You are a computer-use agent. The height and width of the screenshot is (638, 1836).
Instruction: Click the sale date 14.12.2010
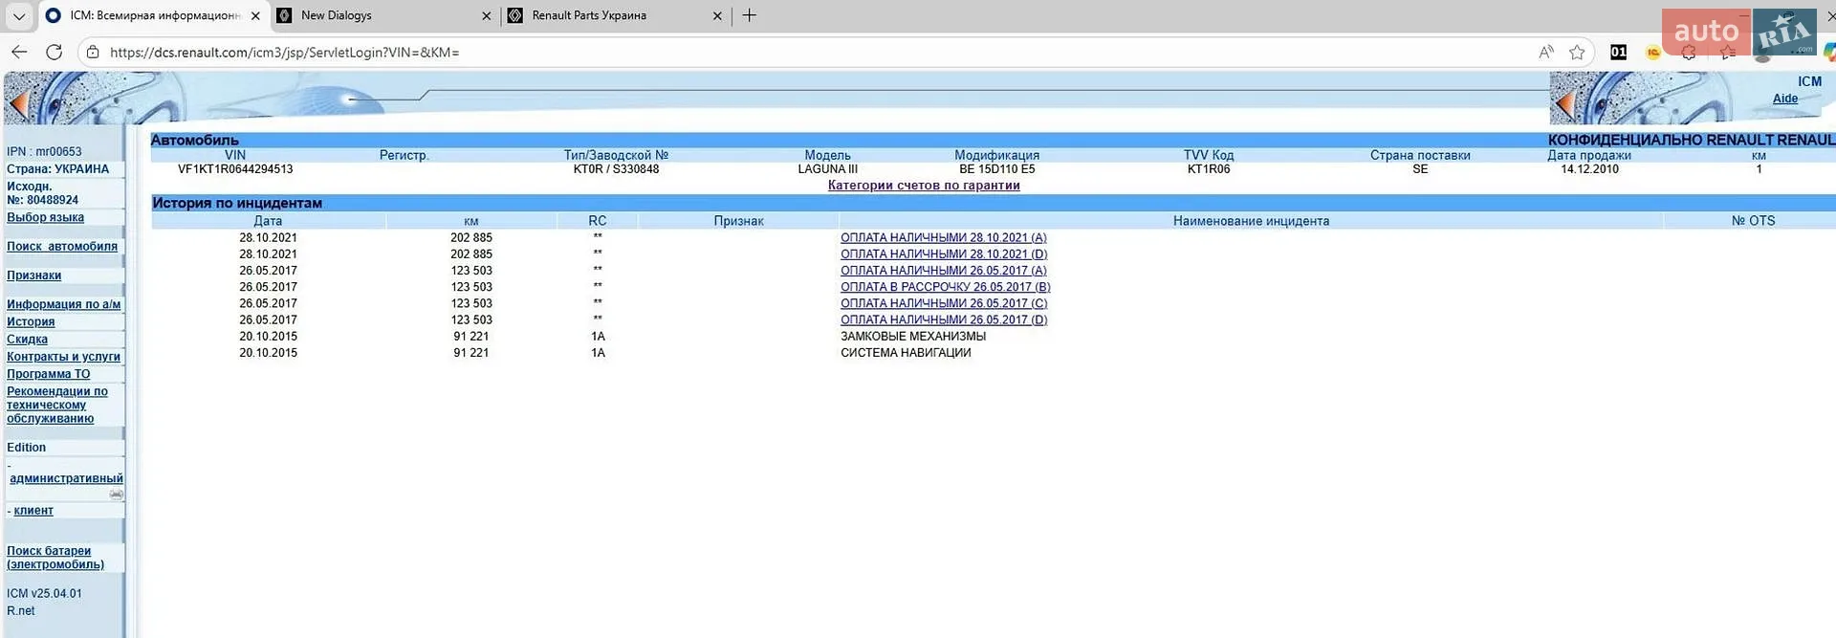tap(1589, 169)
